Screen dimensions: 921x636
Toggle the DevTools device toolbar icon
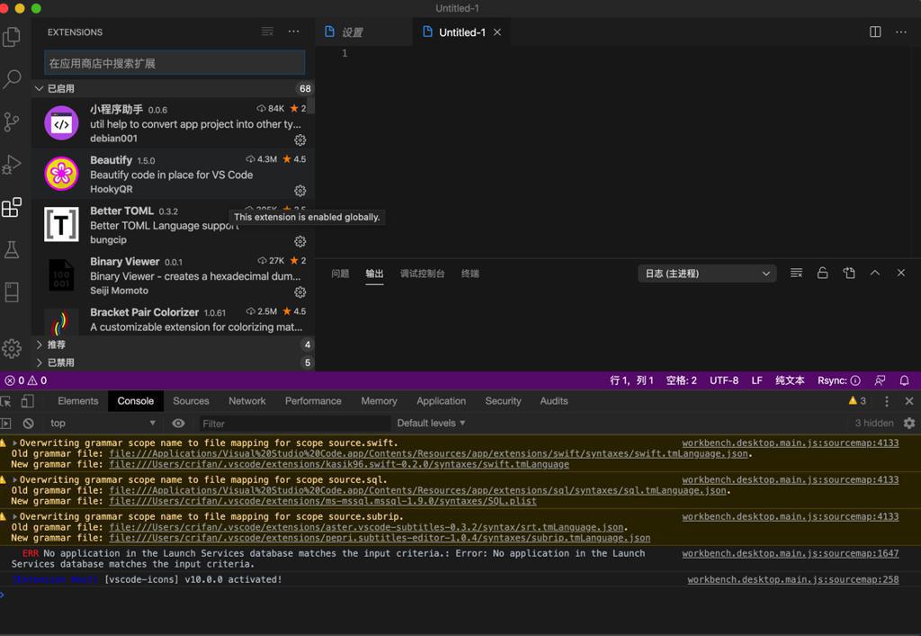28,401
